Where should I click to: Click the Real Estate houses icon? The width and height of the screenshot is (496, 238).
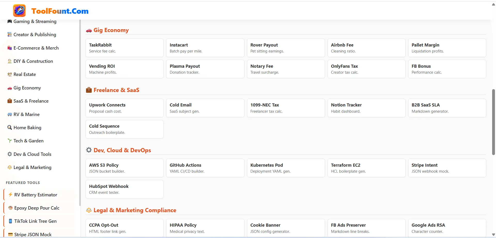10,74
